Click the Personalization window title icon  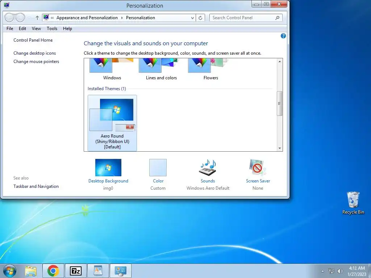tap(7, 5)
